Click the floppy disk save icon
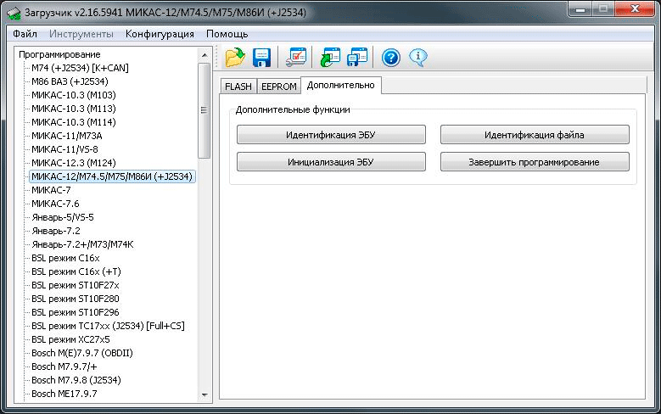661x414 pixels. pos(262,58)
